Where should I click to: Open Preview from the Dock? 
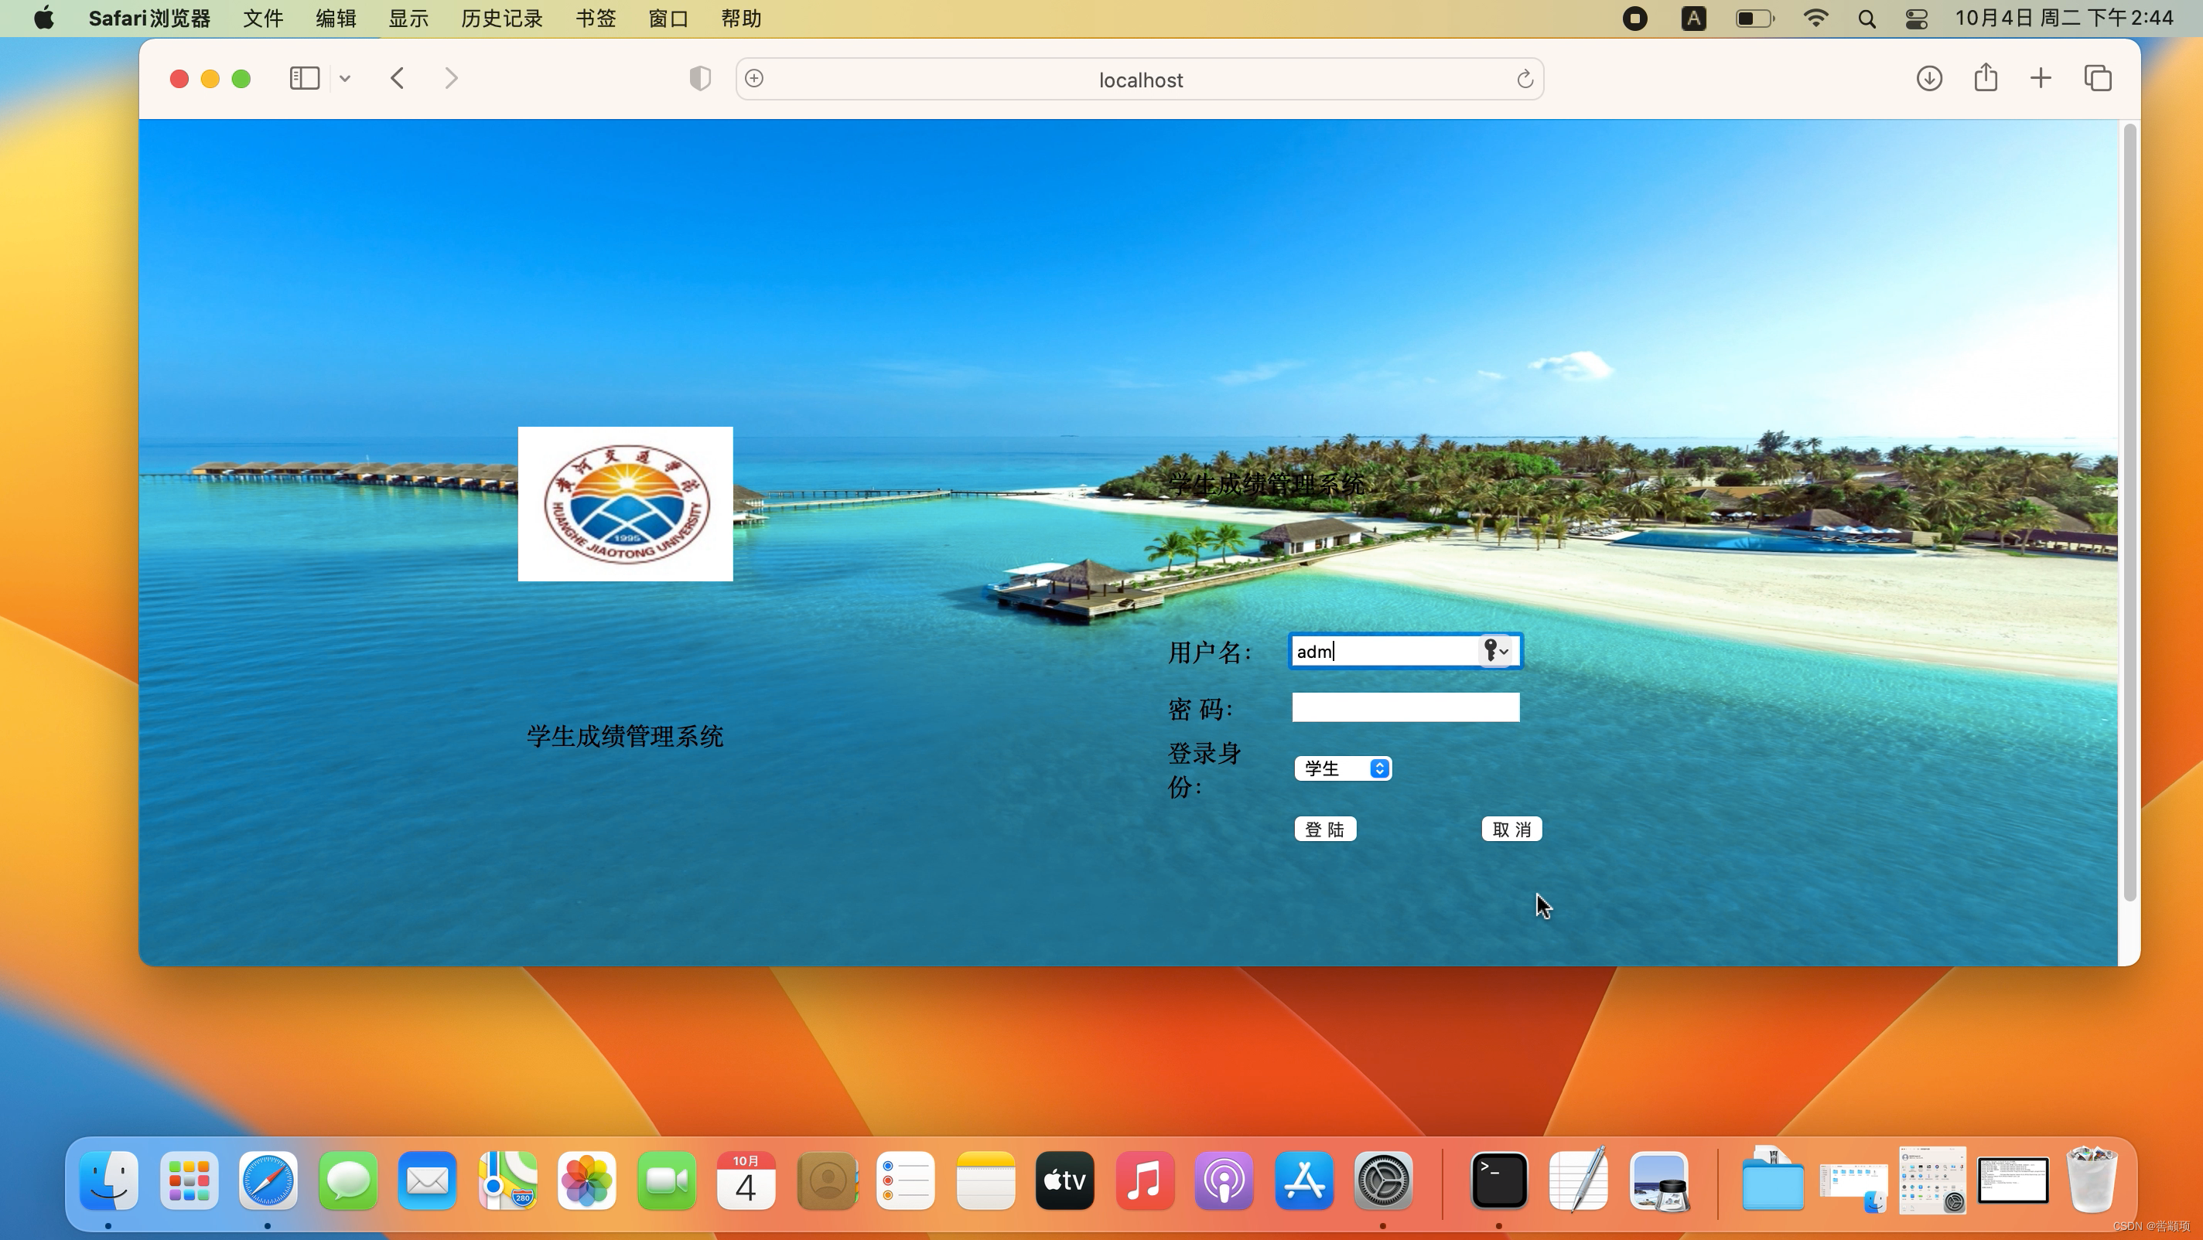point(1659,1180)
